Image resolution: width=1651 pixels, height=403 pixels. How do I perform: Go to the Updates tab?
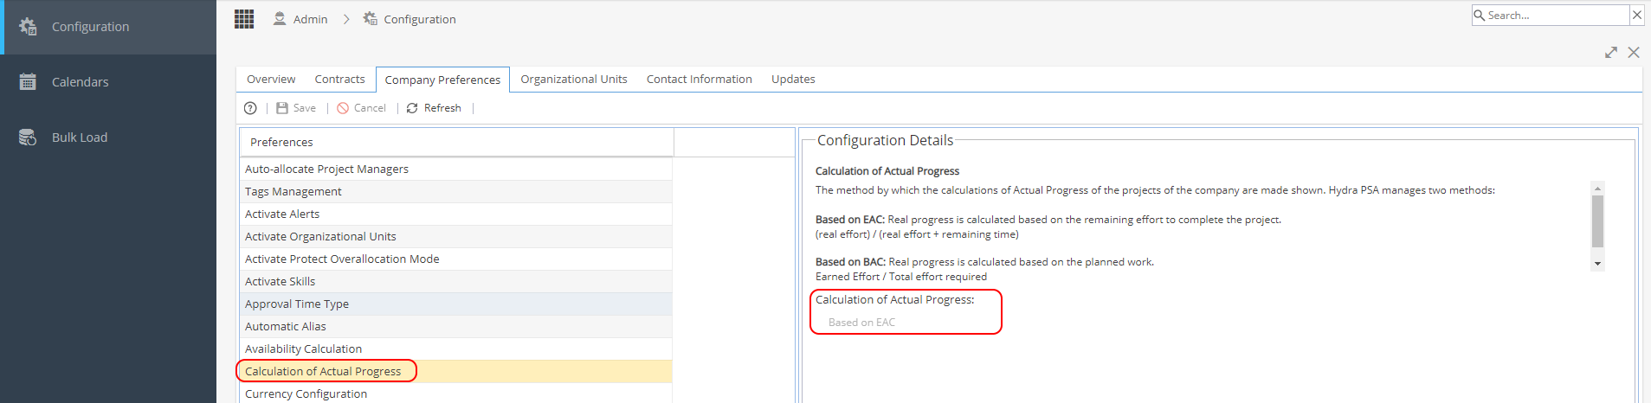point(793,79)
